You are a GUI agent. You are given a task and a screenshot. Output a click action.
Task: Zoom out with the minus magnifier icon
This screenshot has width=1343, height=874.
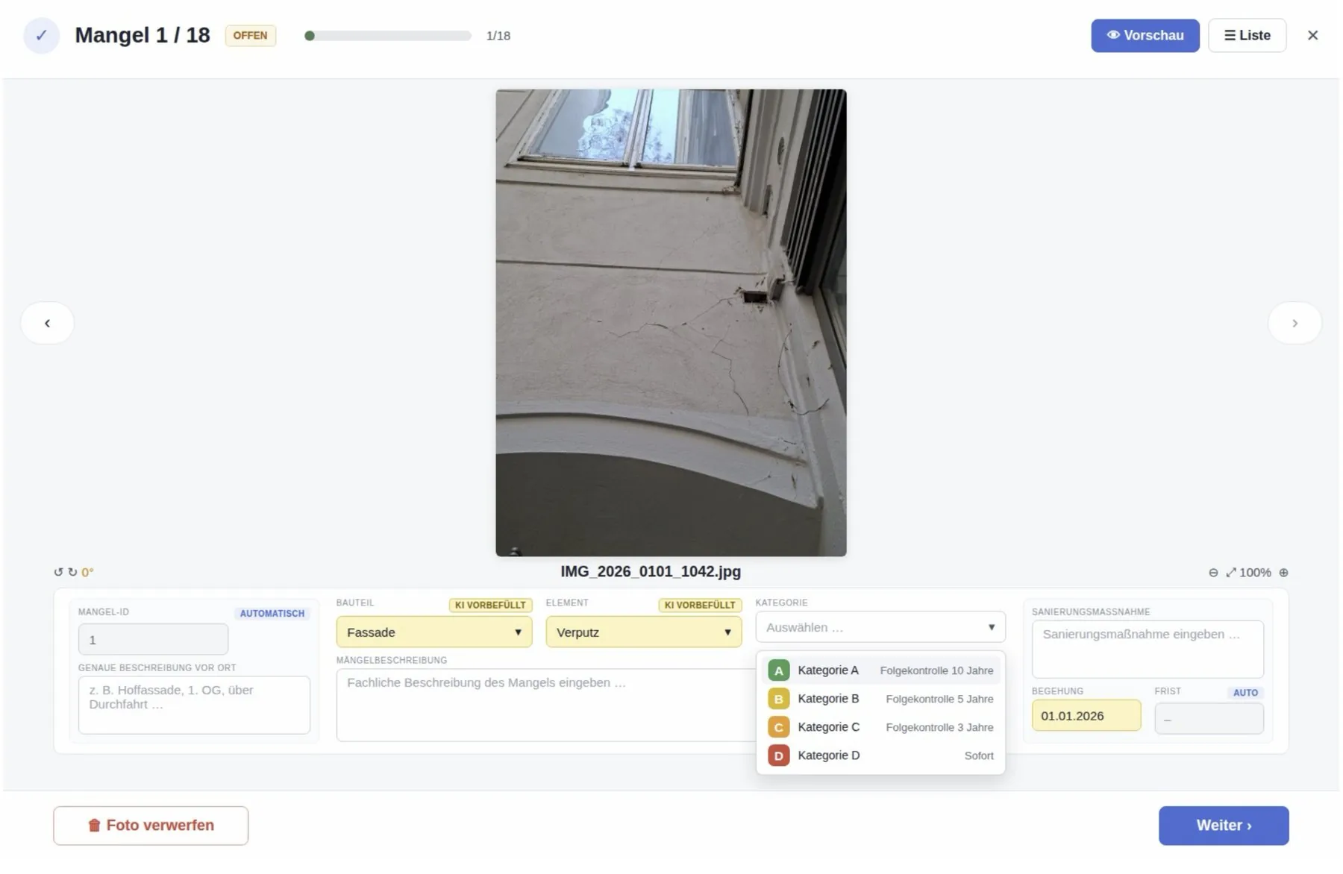[x=1213, y=573]
